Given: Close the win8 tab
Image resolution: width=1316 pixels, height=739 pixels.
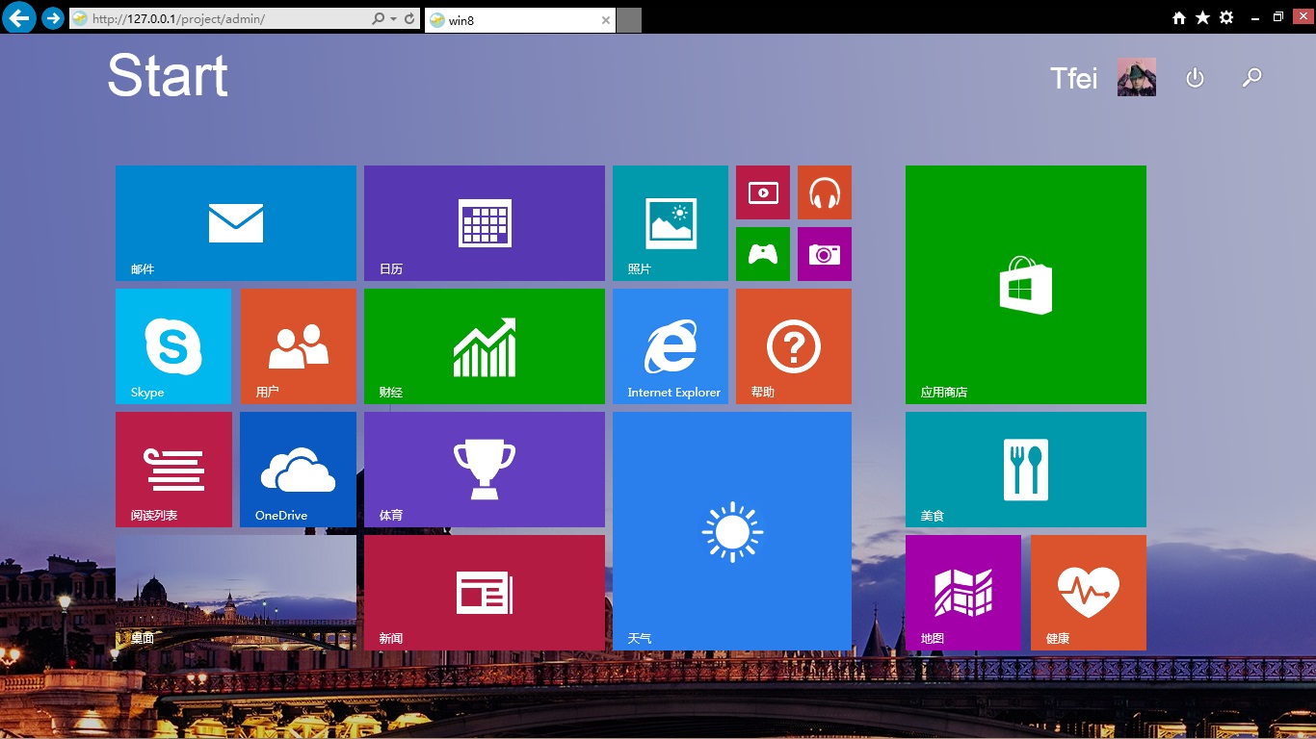Looking at the screenshot, I should [x=605, y=20].
